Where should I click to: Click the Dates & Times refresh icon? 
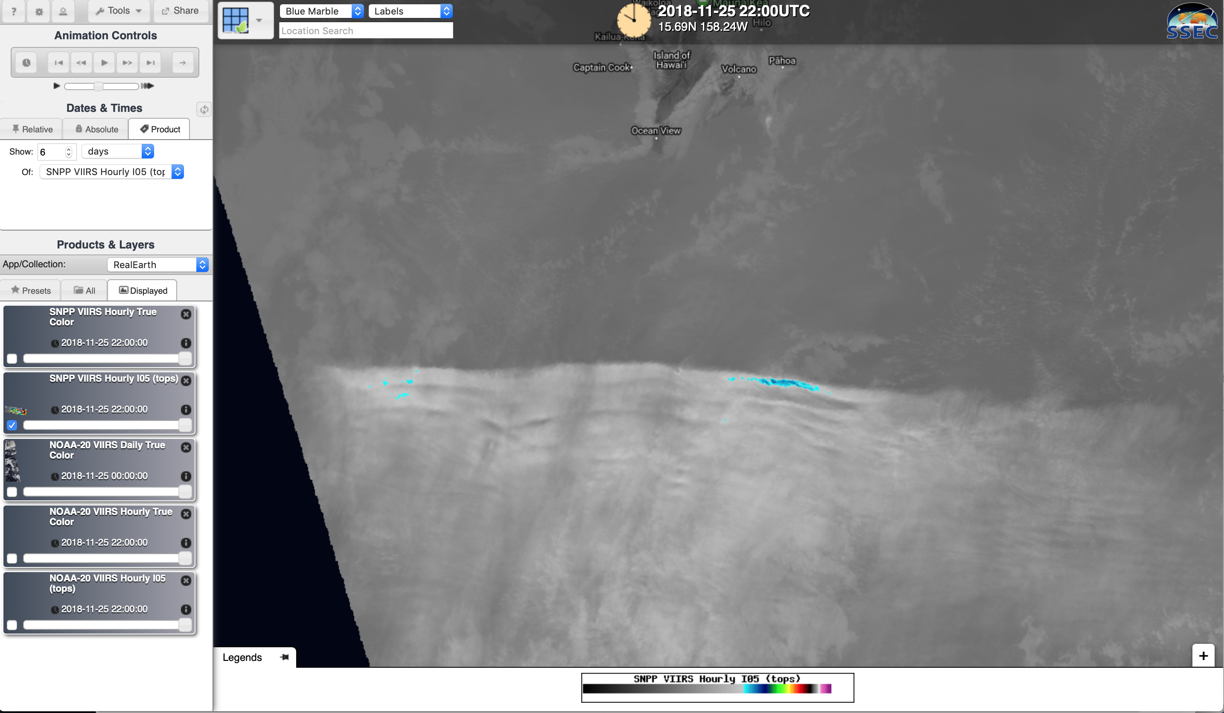click(x=204, y=109)
